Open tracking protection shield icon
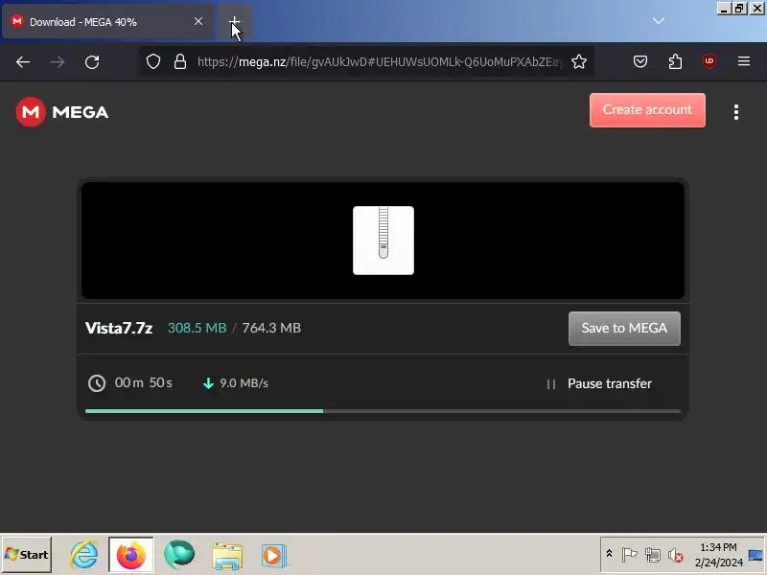This screenshot has height=575, width=767. tap(153, 61)
